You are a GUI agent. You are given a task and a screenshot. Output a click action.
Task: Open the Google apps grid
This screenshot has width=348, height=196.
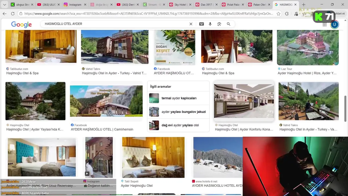(x=324, y=24)
